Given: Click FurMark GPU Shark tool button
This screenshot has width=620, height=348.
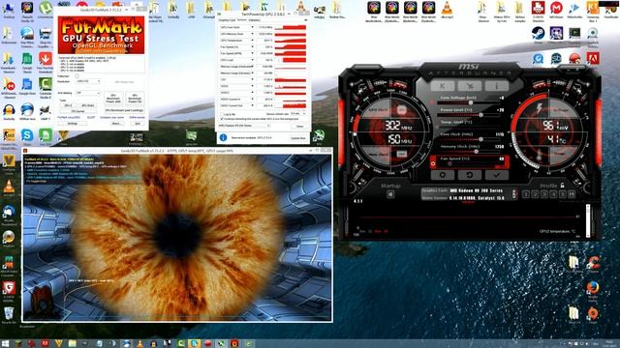Looking at the screenshot, I should click(x=87, y=105).
